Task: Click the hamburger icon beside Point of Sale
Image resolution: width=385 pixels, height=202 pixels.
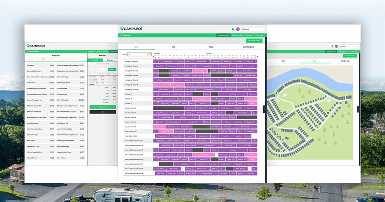Action: [27, 51]
